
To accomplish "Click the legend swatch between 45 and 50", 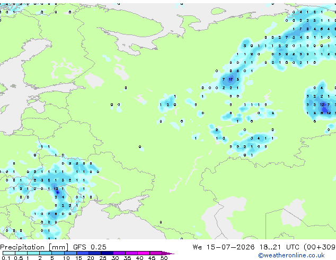I will pyautogui.click(x=156, y=253).
